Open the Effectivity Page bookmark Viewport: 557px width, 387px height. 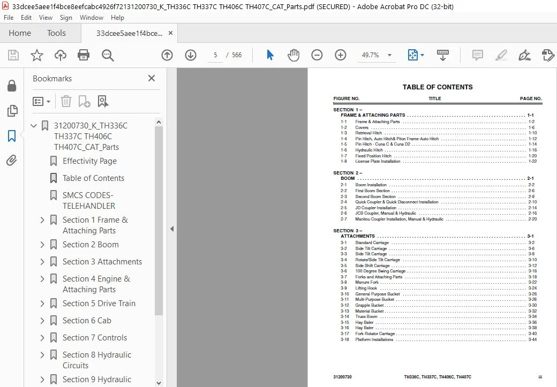point(89,161)
